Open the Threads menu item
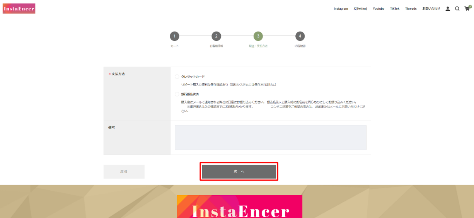Screen dimensions: 474x218 coord(411,9)
